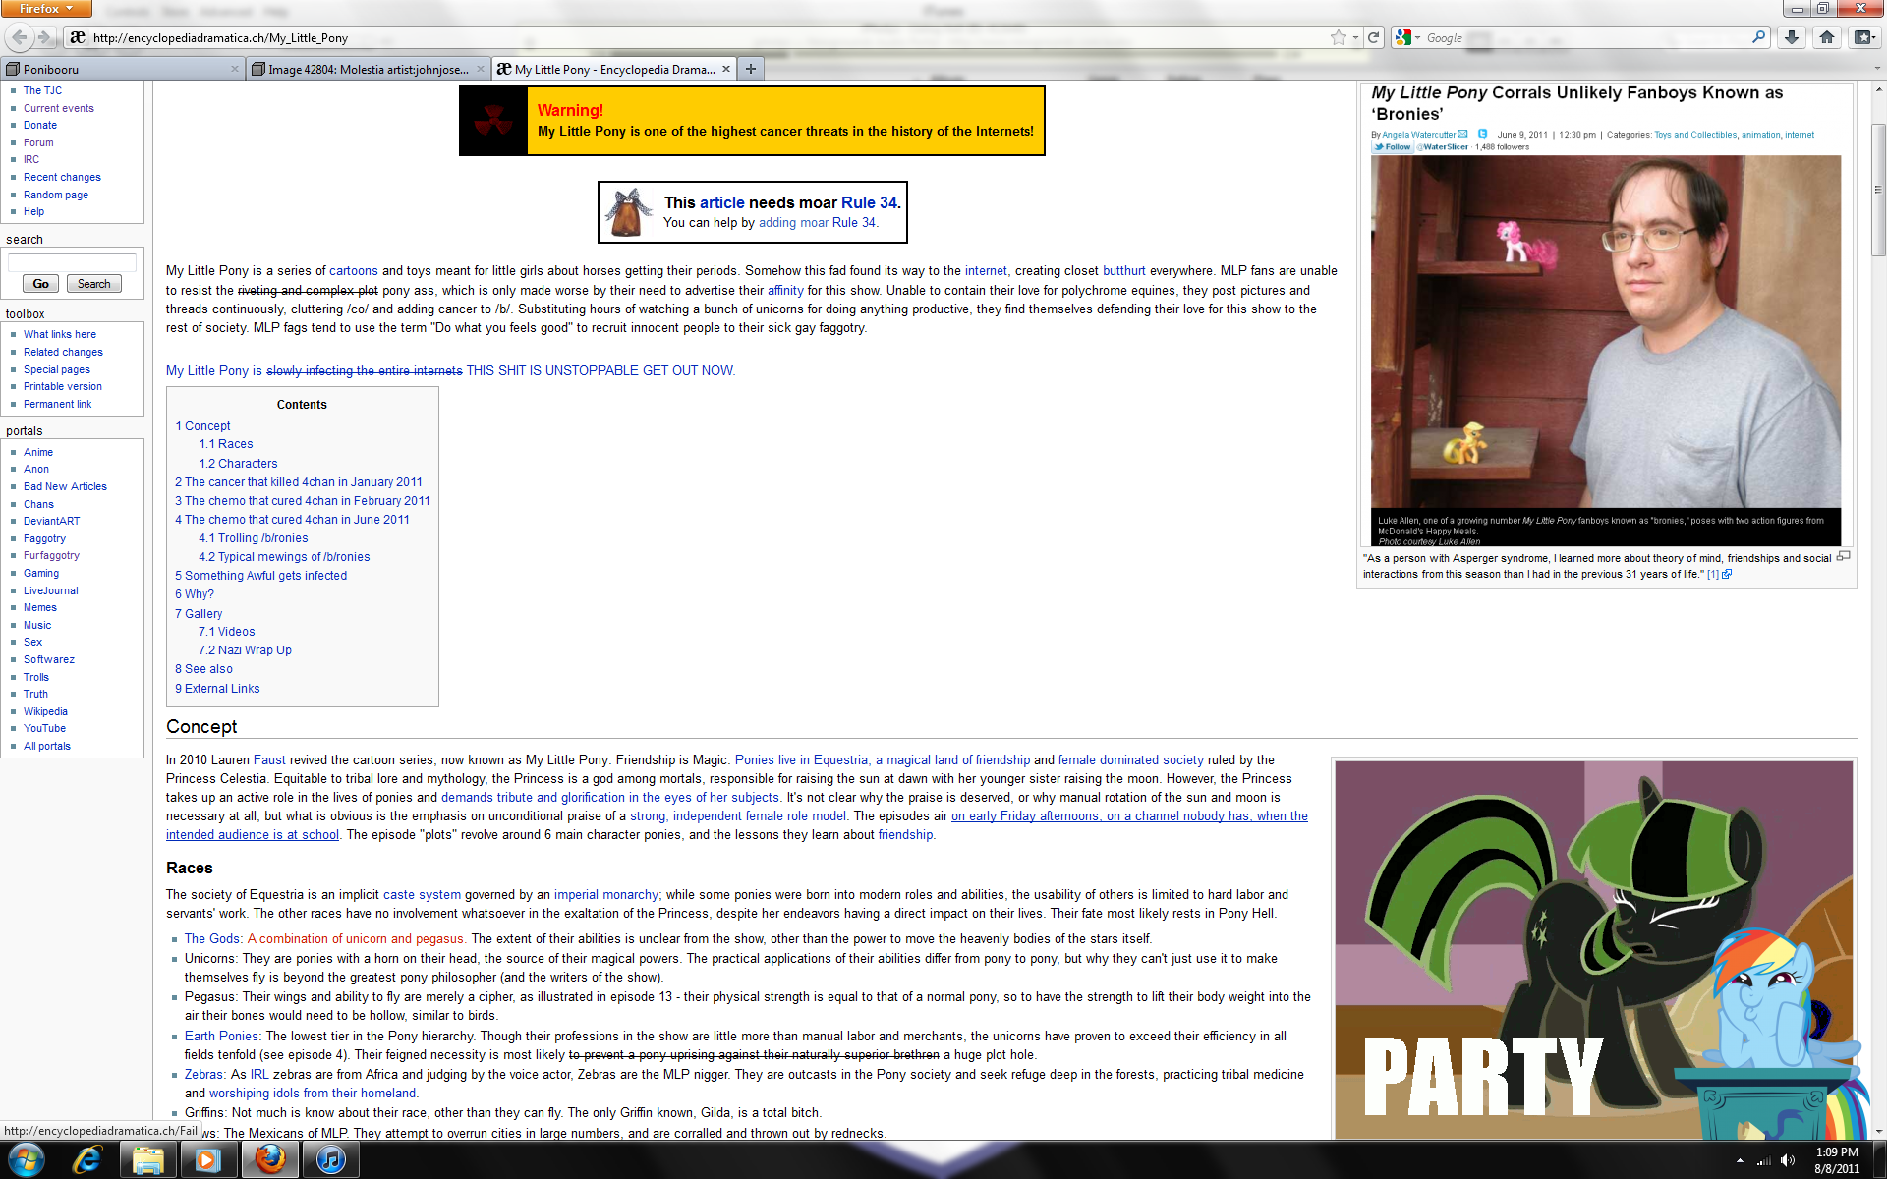Expand the list-all-tabs arrow
This screenshot has height=1179, width=1887.
tap(1877, 69)
